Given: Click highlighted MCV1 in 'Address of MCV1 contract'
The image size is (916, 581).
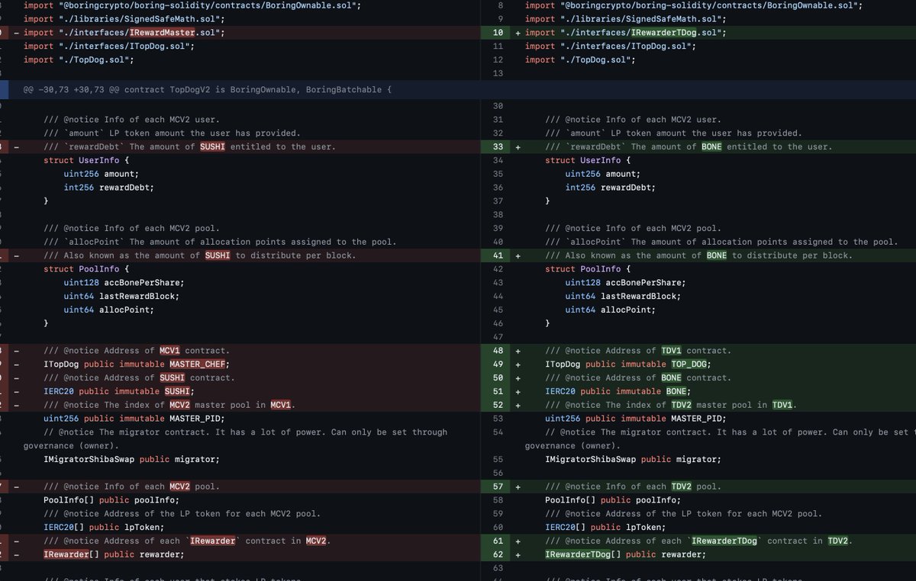Looking at the screenshot, I should coord(169,351).
